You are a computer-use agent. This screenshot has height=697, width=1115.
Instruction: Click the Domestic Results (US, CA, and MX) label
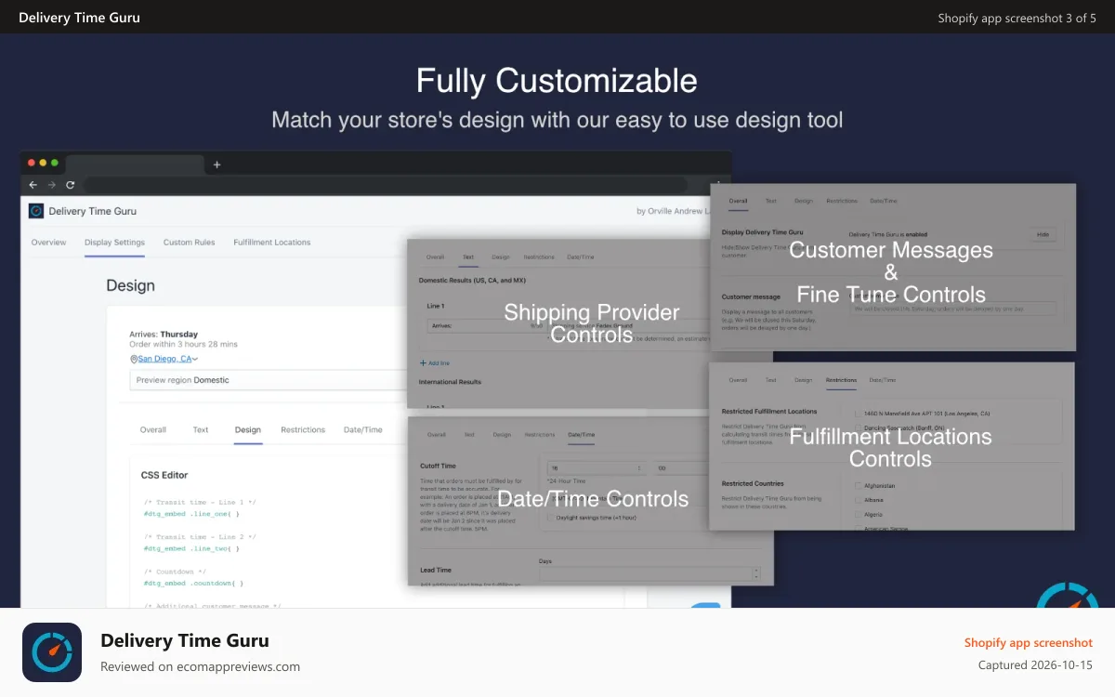click(x=474, y=281)
